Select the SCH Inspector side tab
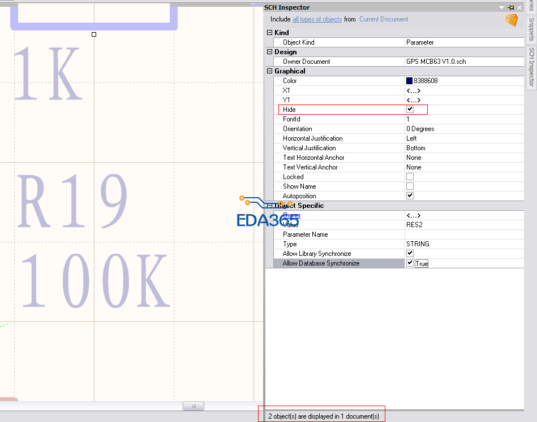Screen dimensions: 537x422 (x=531, y=67)
